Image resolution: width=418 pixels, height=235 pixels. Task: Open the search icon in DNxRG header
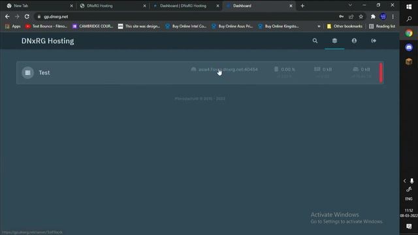[315, 40]
